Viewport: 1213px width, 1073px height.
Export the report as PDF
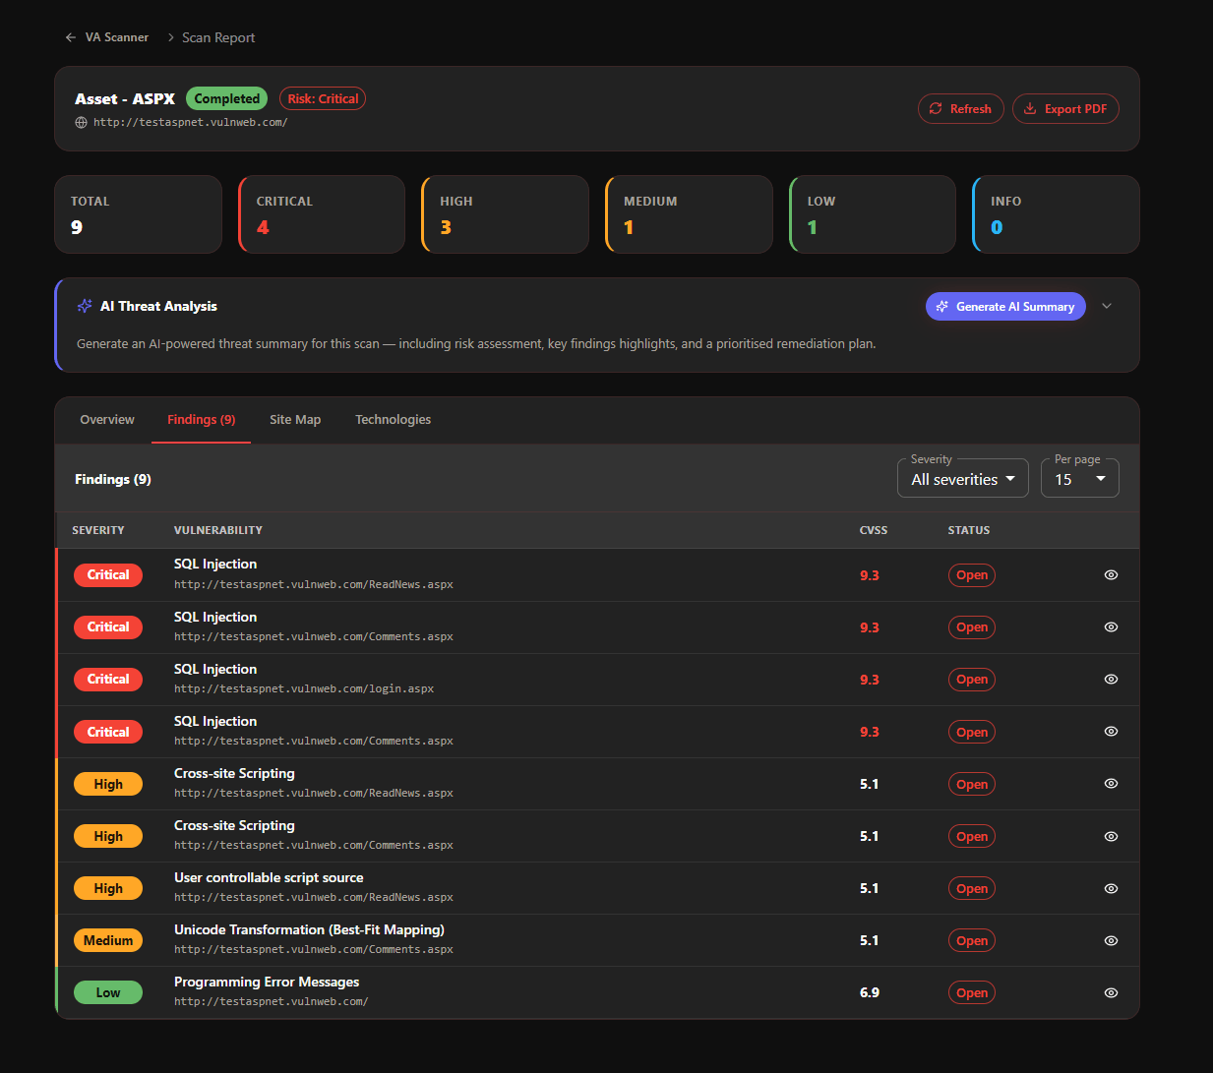coord(1065,109)
